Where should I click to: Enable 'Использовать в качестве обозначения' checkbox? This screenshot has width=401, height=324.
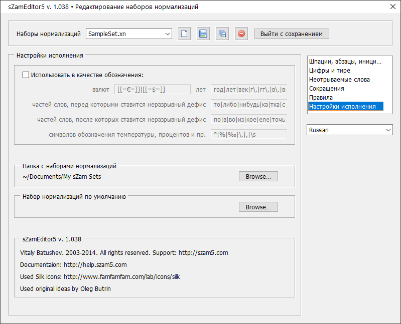[x=26, y=75]
